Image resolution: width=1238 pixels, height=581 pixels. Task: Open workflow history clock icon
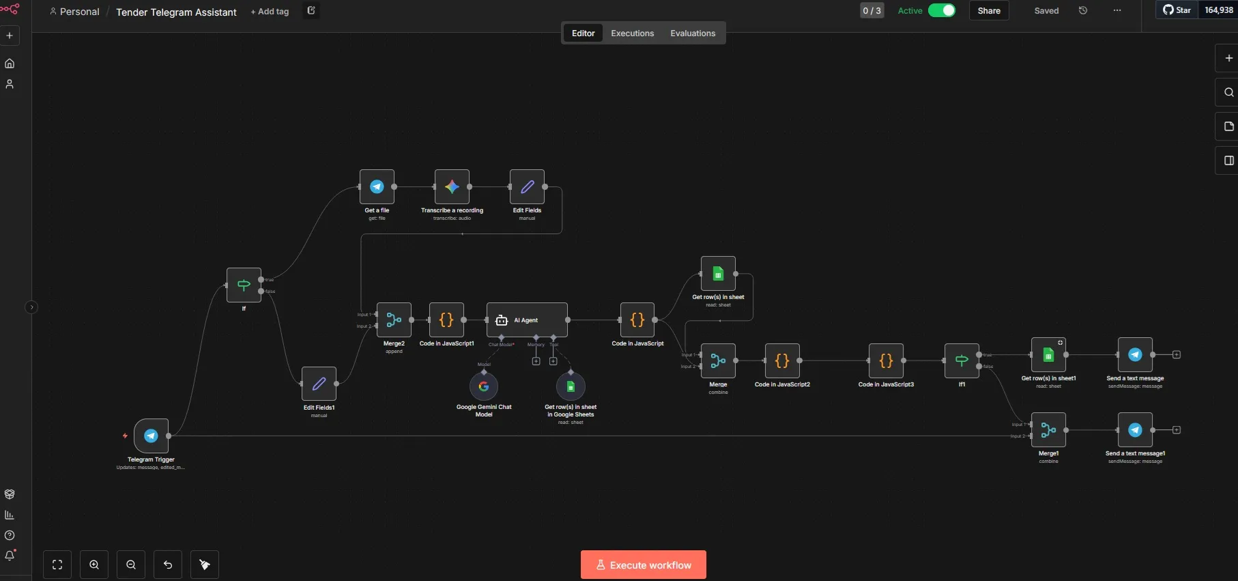click(1083, 11)
